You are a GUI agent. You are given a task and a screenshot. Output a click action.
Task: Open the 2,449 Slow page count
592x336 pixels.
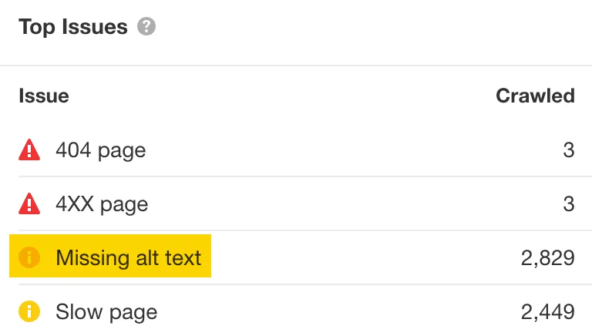click(548, 312)
